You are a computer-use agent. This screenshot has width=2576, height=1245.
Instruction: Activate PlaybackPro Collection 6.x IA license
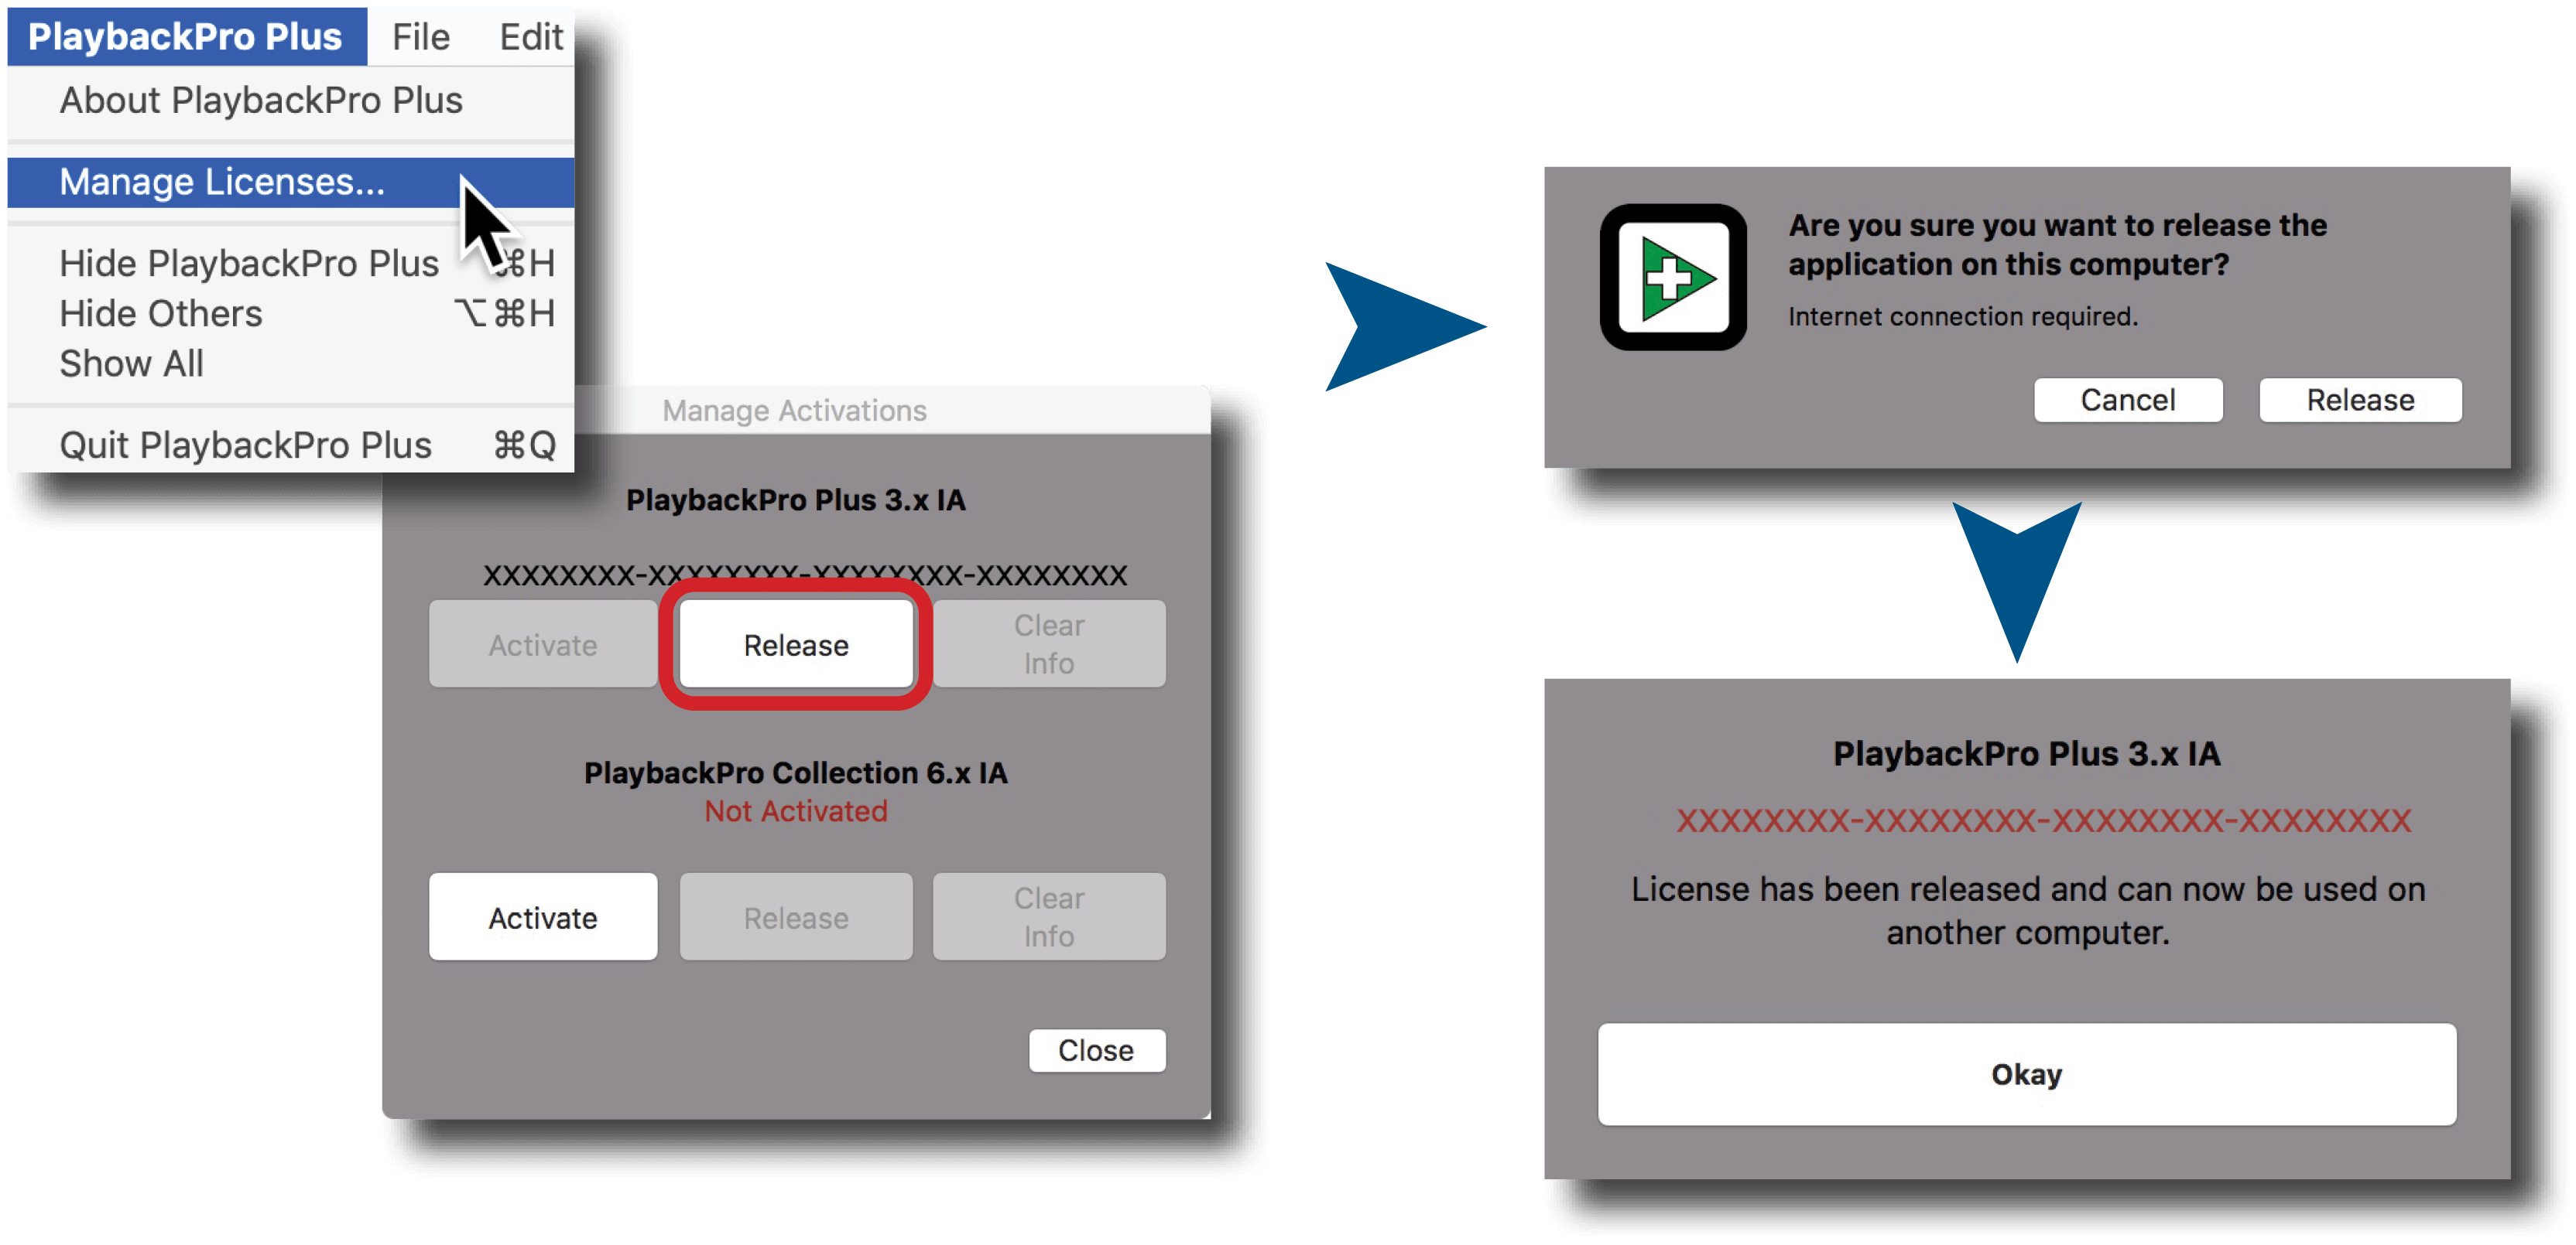[543, 917]
